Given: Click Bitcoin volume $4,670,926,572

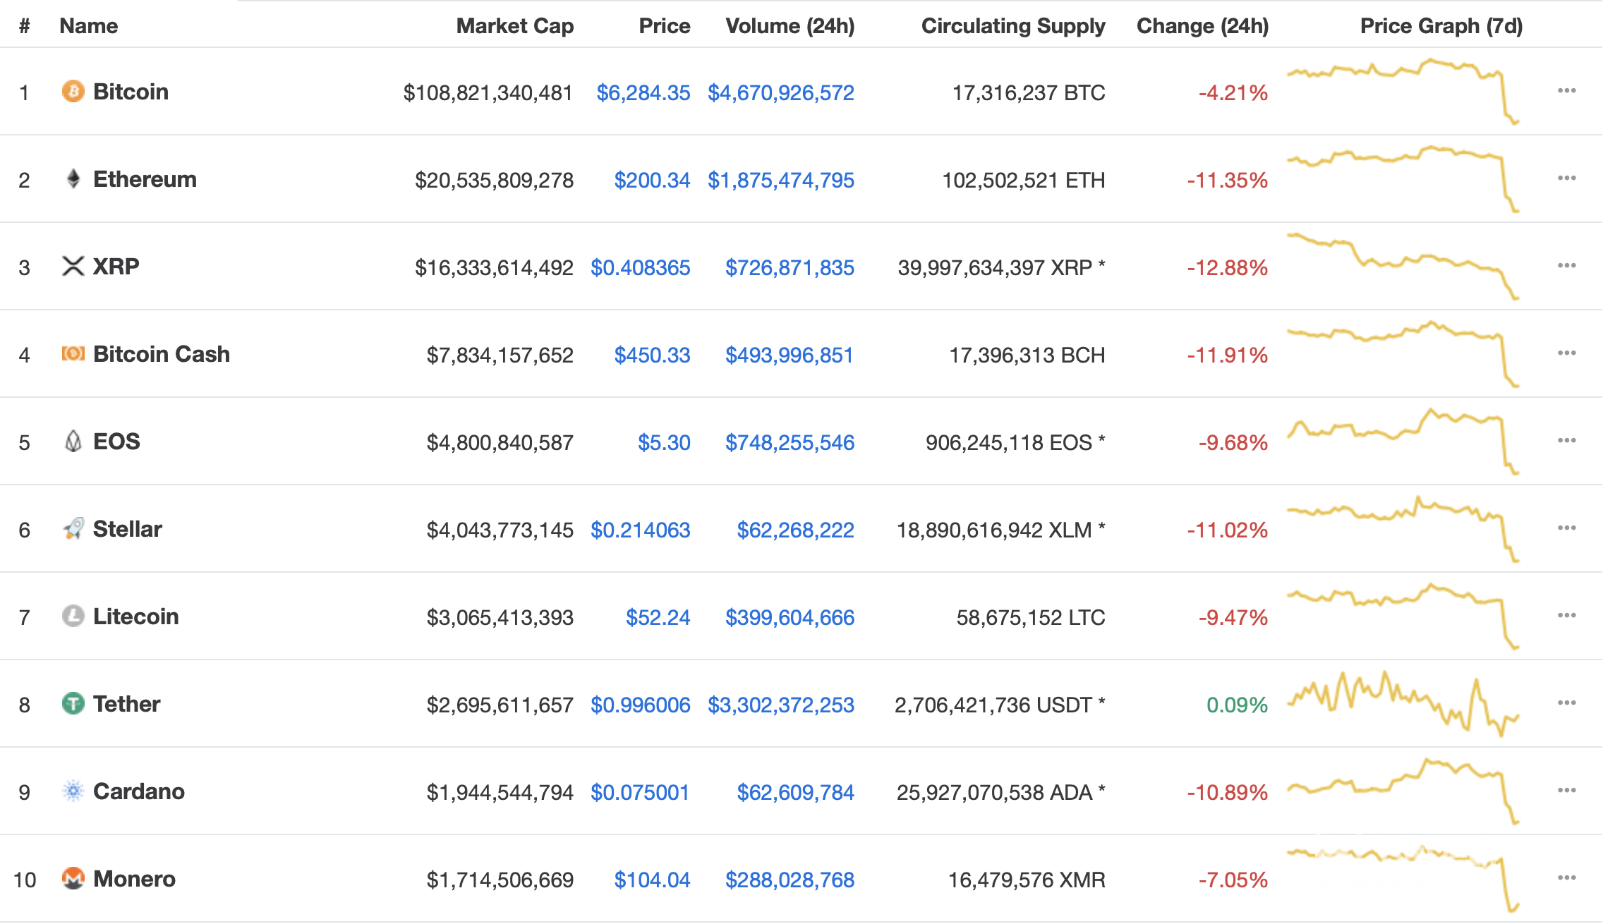Looking at the screenshot, I should click(x=781, y=92).
